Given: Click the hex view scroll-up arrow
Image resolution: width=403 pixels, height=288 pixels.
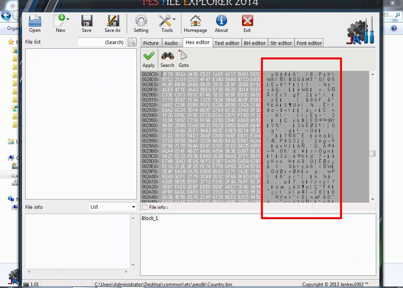Looking at the screenshot, I should coord(373,74).
